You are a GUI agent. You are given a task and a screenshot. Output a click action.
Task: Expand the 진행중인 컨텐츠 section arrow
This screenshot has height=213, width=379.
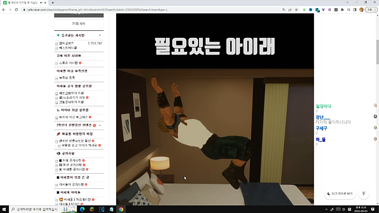pos(100,125)
